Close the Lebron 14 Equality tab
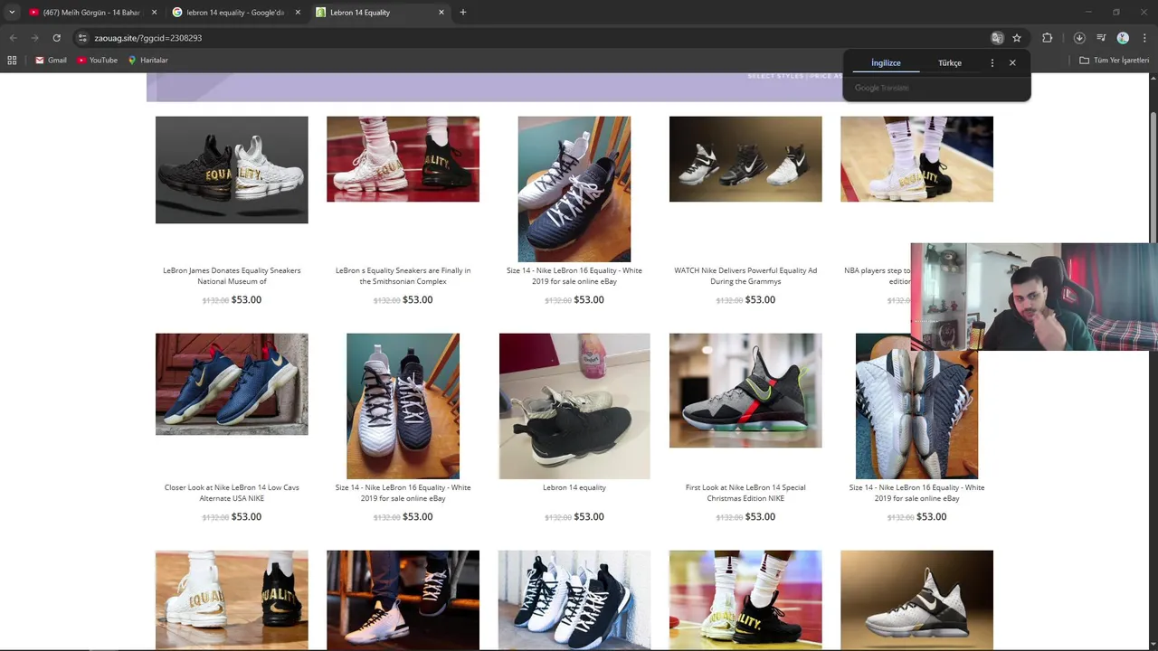 (x=441, y=13)
